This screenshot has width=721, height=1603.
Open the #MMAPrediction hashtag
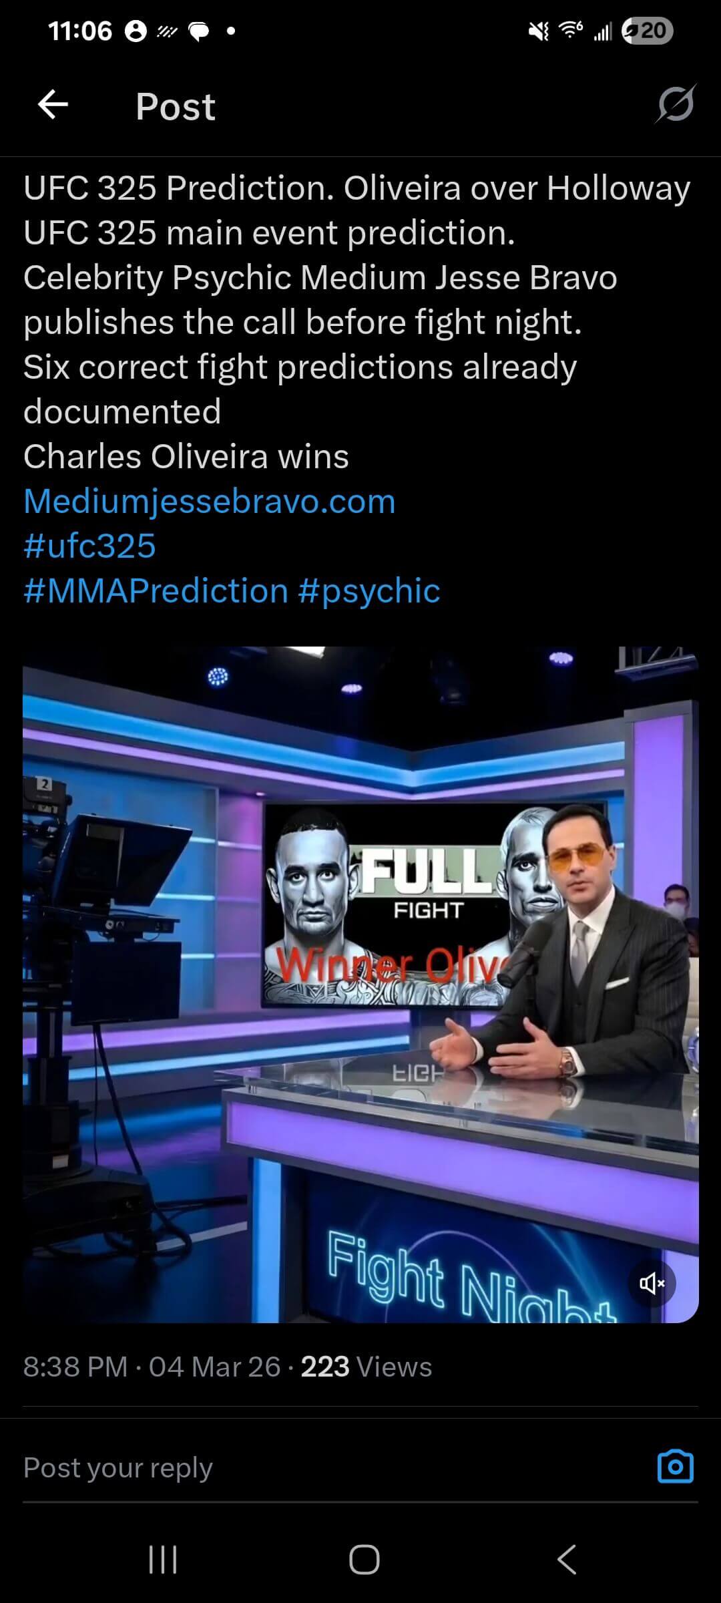click(156, 590)
